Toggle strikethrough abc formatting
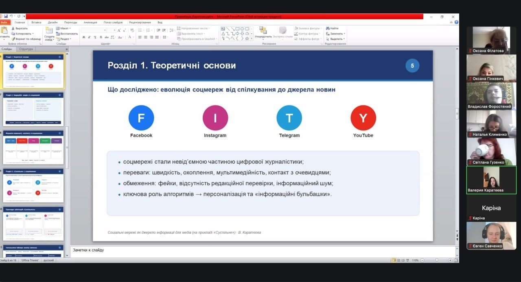 [107, 37]
